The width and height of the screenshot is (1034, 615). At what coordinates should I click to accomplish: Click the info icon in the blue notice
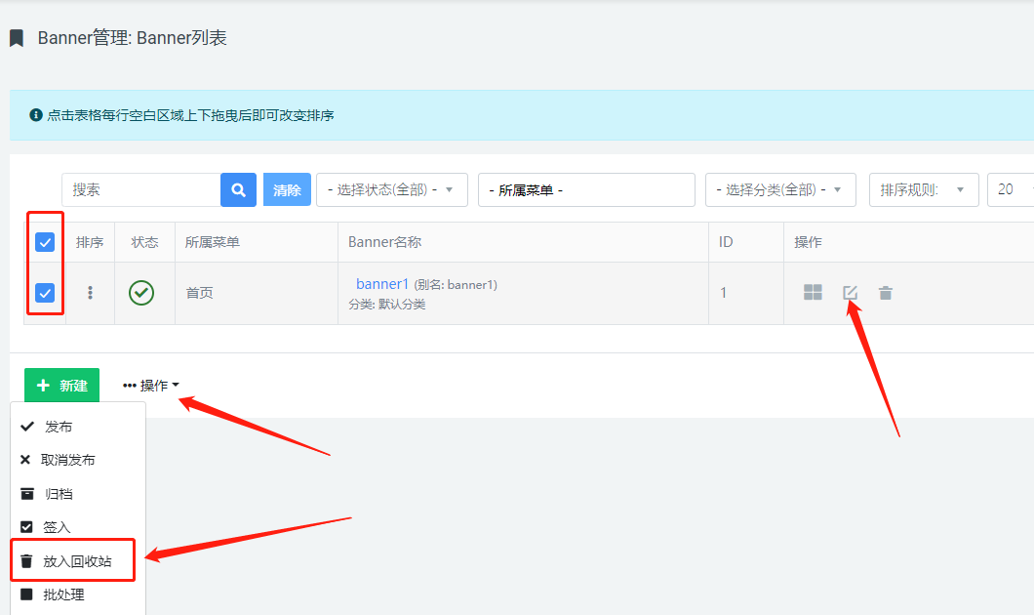(x=36, y=115)
